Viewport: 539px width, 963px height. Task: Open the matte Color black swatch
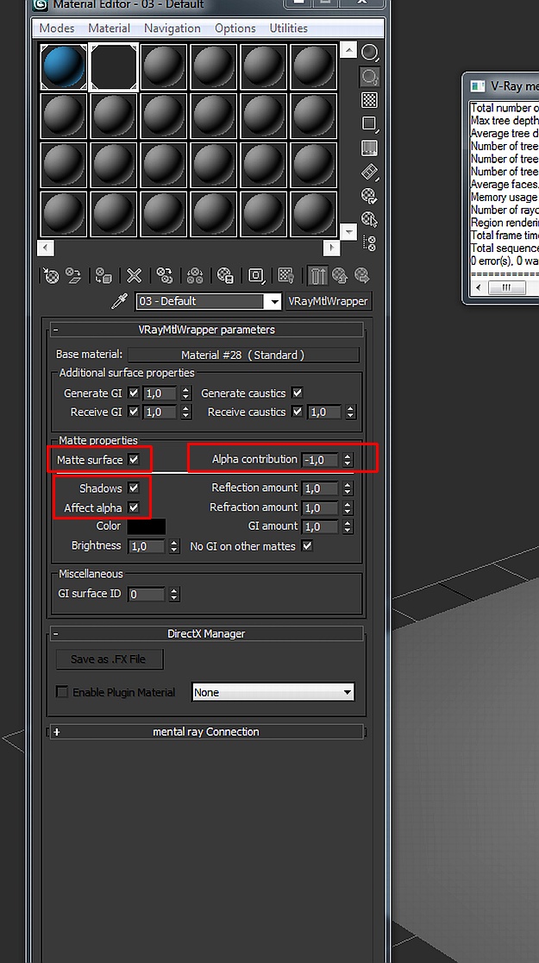click(146, 526)
